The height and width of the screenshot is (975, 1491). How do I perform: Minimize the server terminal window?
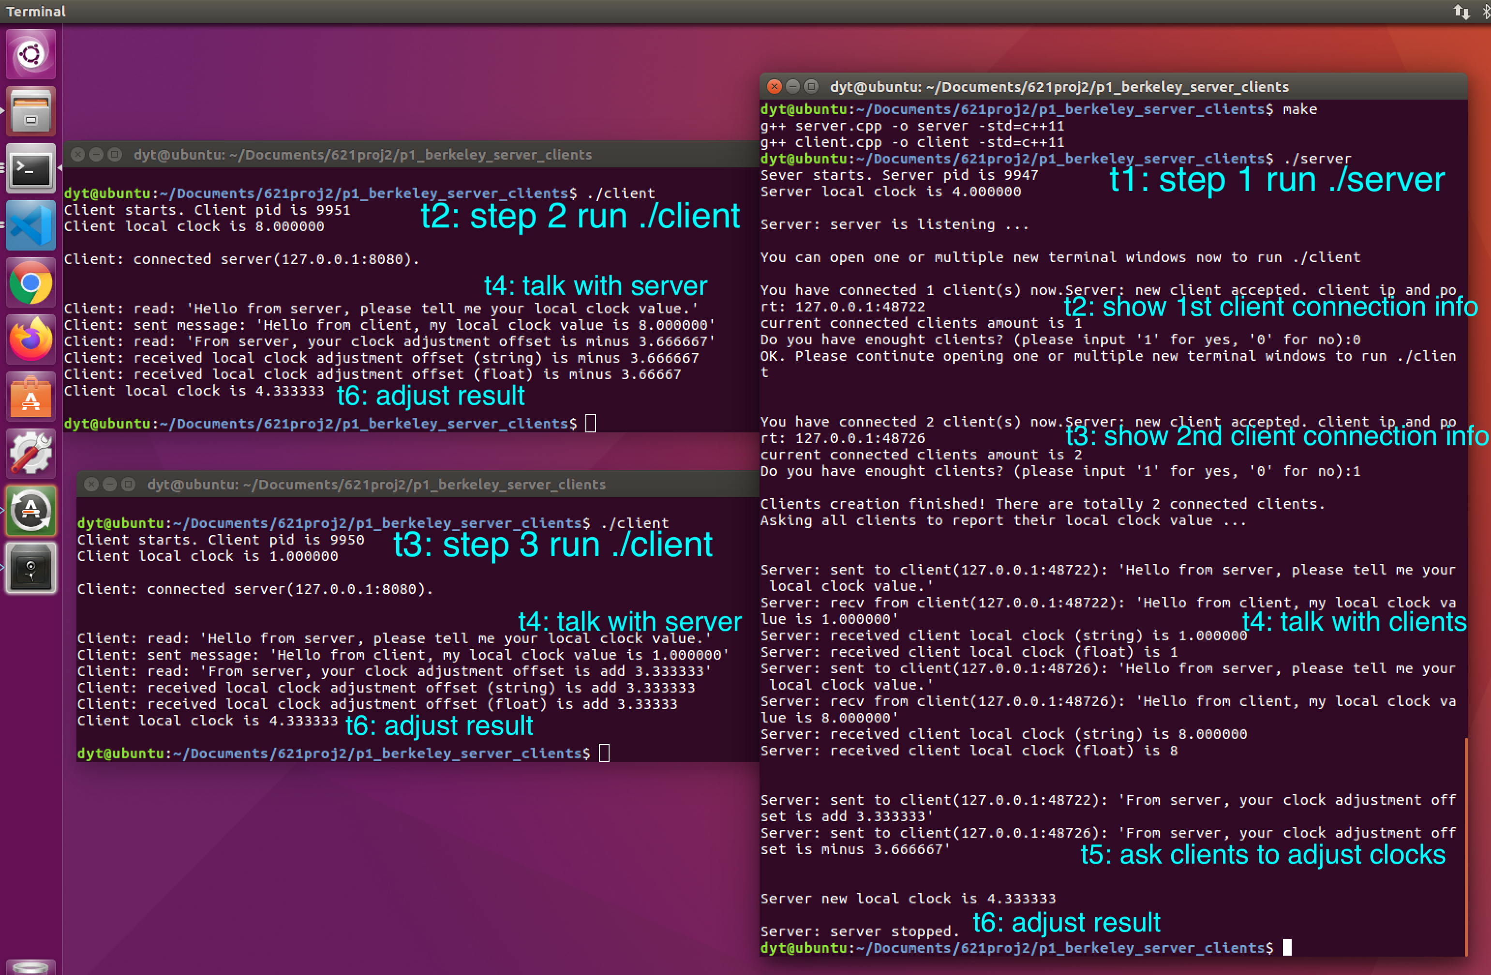[x=792, y=87]
